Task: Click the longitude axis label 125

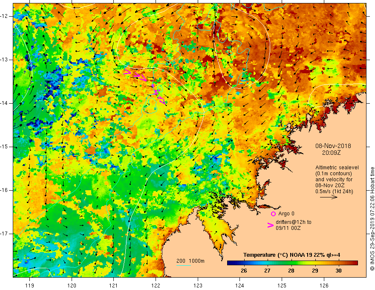Action: [282, 285]
